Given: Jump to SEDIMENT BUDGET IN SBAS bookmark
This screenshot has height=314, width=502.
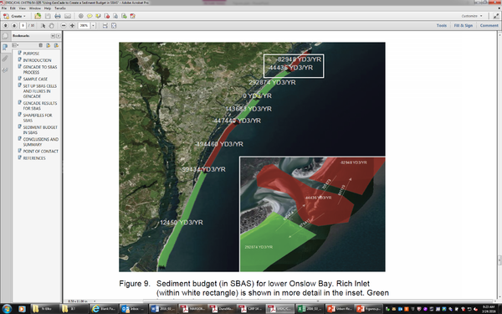Looking at the screenshot, I should click(40, 130).
